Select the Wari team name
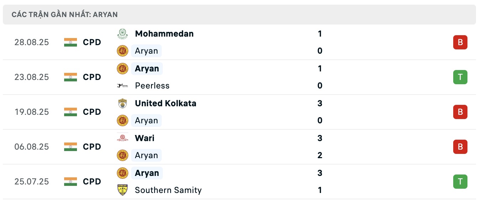Image resolution: width=481 pixels, height=204 pixels. click(x=145, y=138)
